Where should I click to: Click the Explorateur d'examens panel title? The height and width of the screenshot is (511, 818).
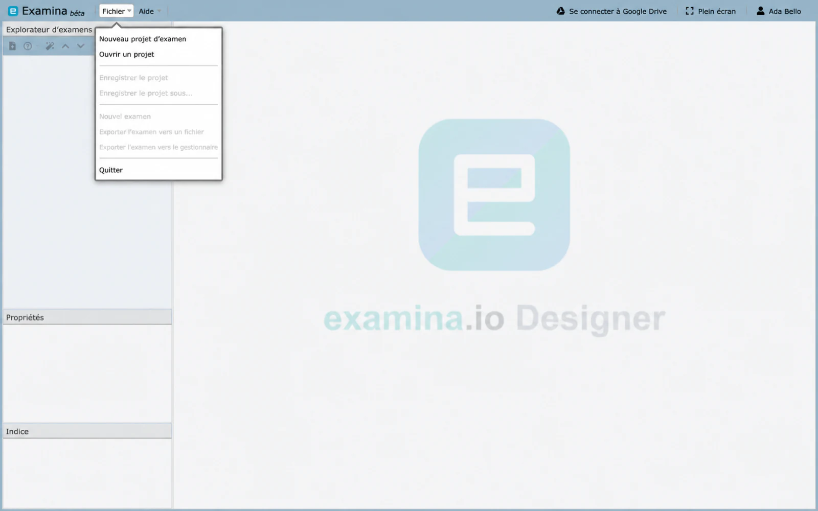coord(49,30)
